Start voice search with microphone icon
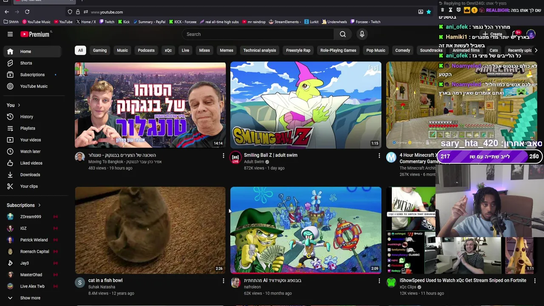Image resolution: width=544 pixels, height=306 pixels. pos(362,34)
